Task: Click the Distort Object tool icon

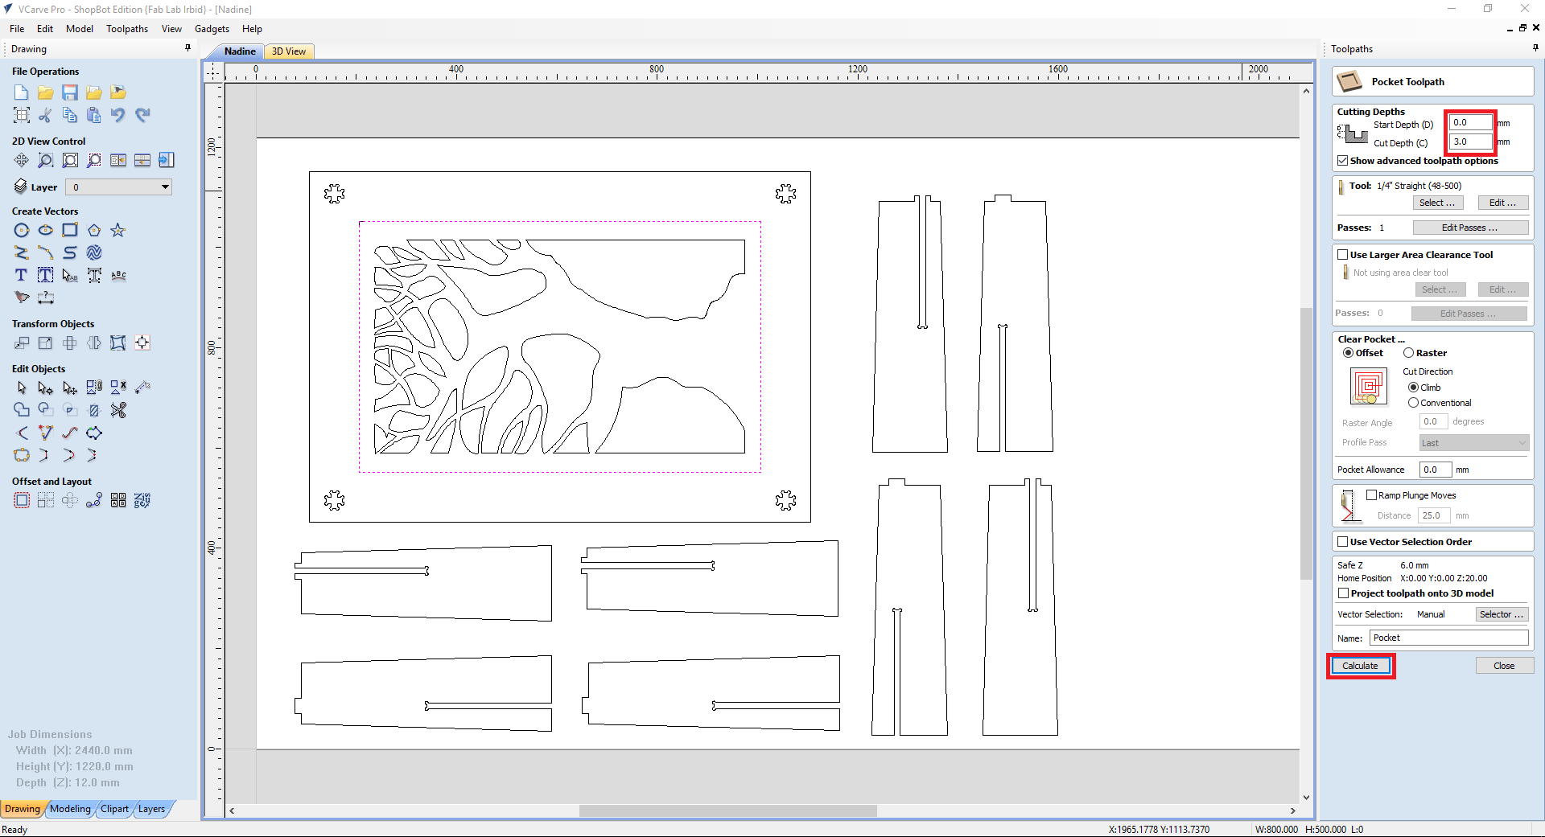Action: coord(118,343)
